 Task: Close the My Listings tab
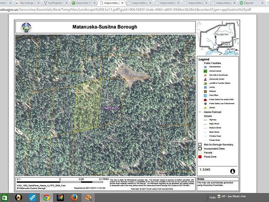click(x=38, y=3)
